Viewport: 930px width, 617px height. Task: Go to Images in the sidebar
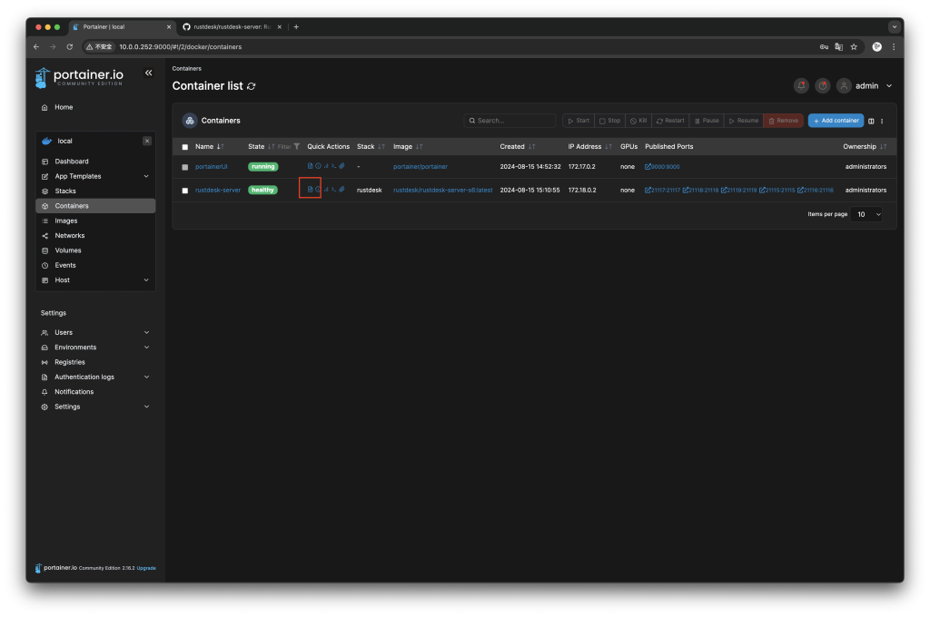coord(65,220)
